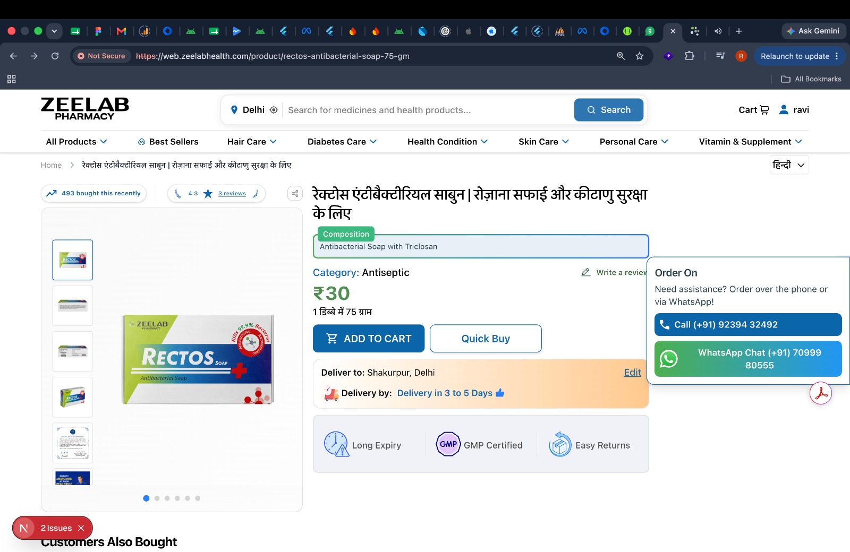
Task: Click the floating Adobe PDF icon
Action: point(821,393)
